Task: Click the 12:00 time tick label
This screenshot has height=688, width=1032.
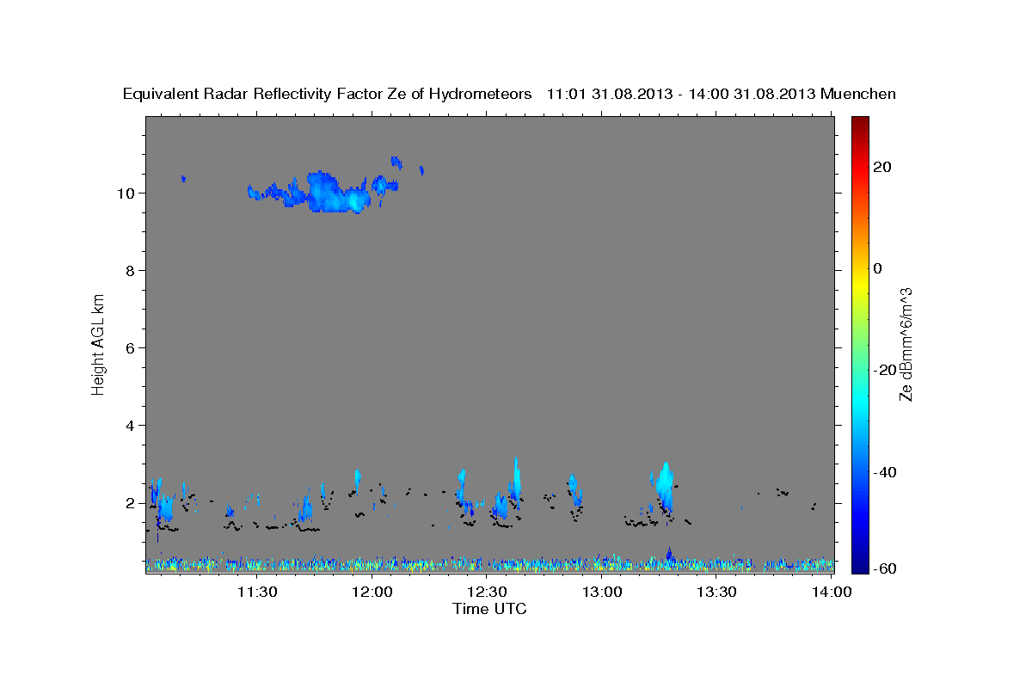Action: pos(372,592)
